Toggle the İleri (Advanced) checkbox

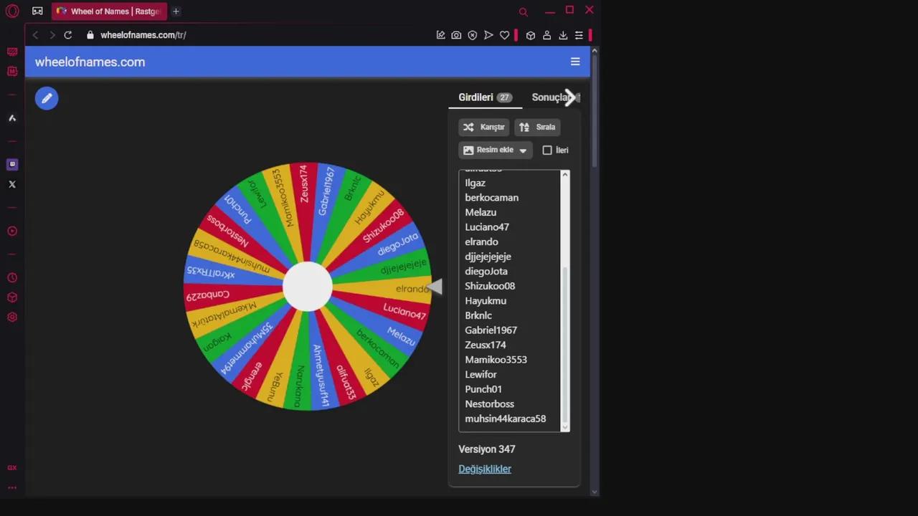click(x=547, y=150)
